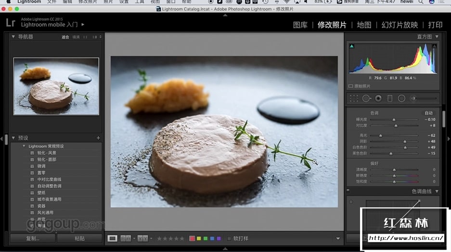Click the before/after Y|Y view icon
The image size is (451, 252).
[142, 238]
